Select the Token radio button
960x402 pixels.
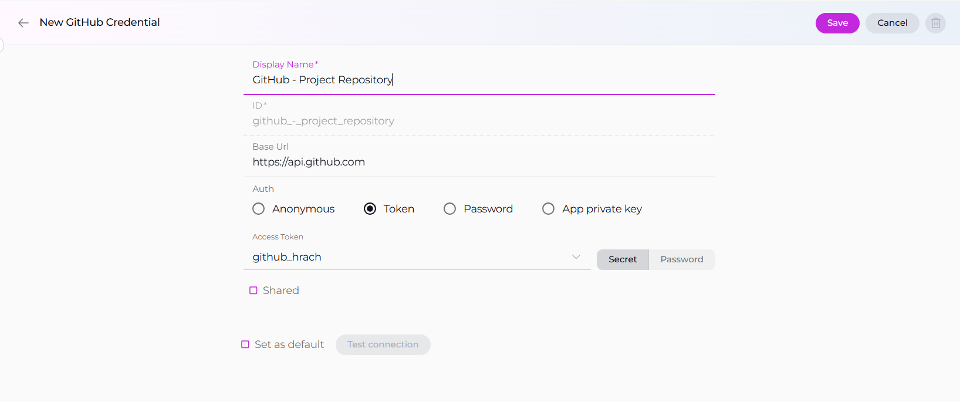(370, 209)
